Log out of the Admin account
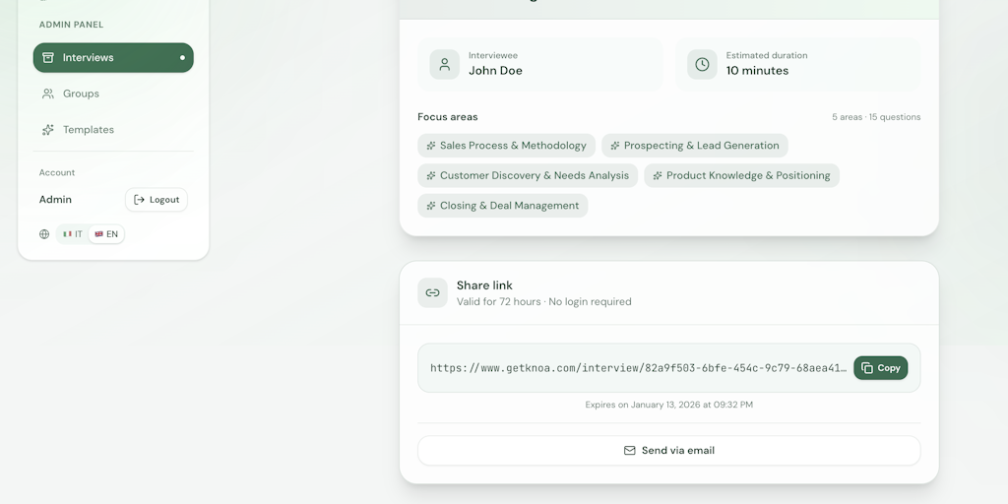1008x504 pixels. (x=157, y=200)
